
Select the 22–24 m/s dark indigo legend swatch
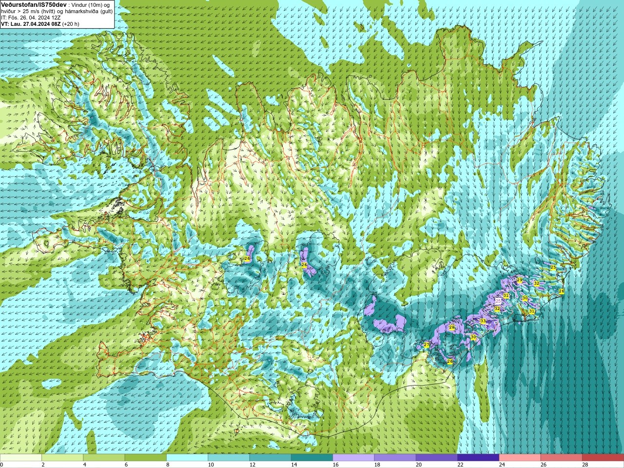478,458
